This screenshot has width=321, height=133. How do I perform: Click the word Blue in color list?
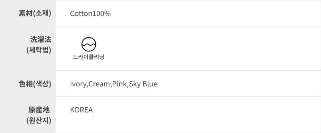coord(150,84)
